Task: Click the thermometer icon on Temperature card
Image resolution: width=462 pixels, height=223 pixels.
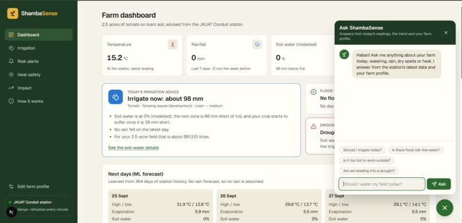Action: [173, 45]
